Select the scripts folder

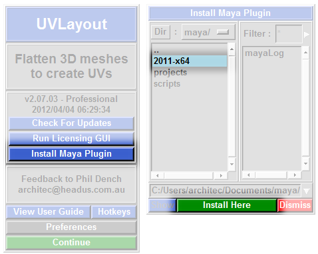tap(190, 84)
